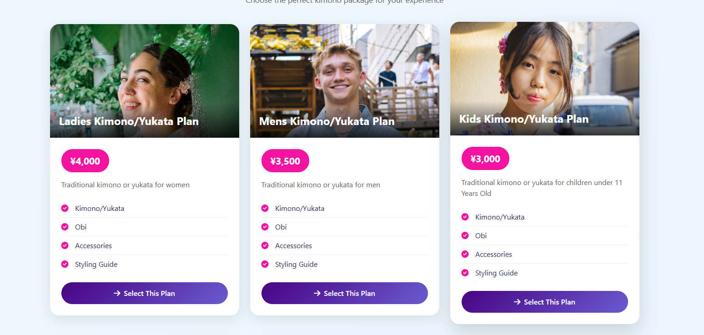Viewport: 704px width, 335px height.
Task: Click the ¥3,000 price badge
Action: pyautogui.click(x=485, y=159)
